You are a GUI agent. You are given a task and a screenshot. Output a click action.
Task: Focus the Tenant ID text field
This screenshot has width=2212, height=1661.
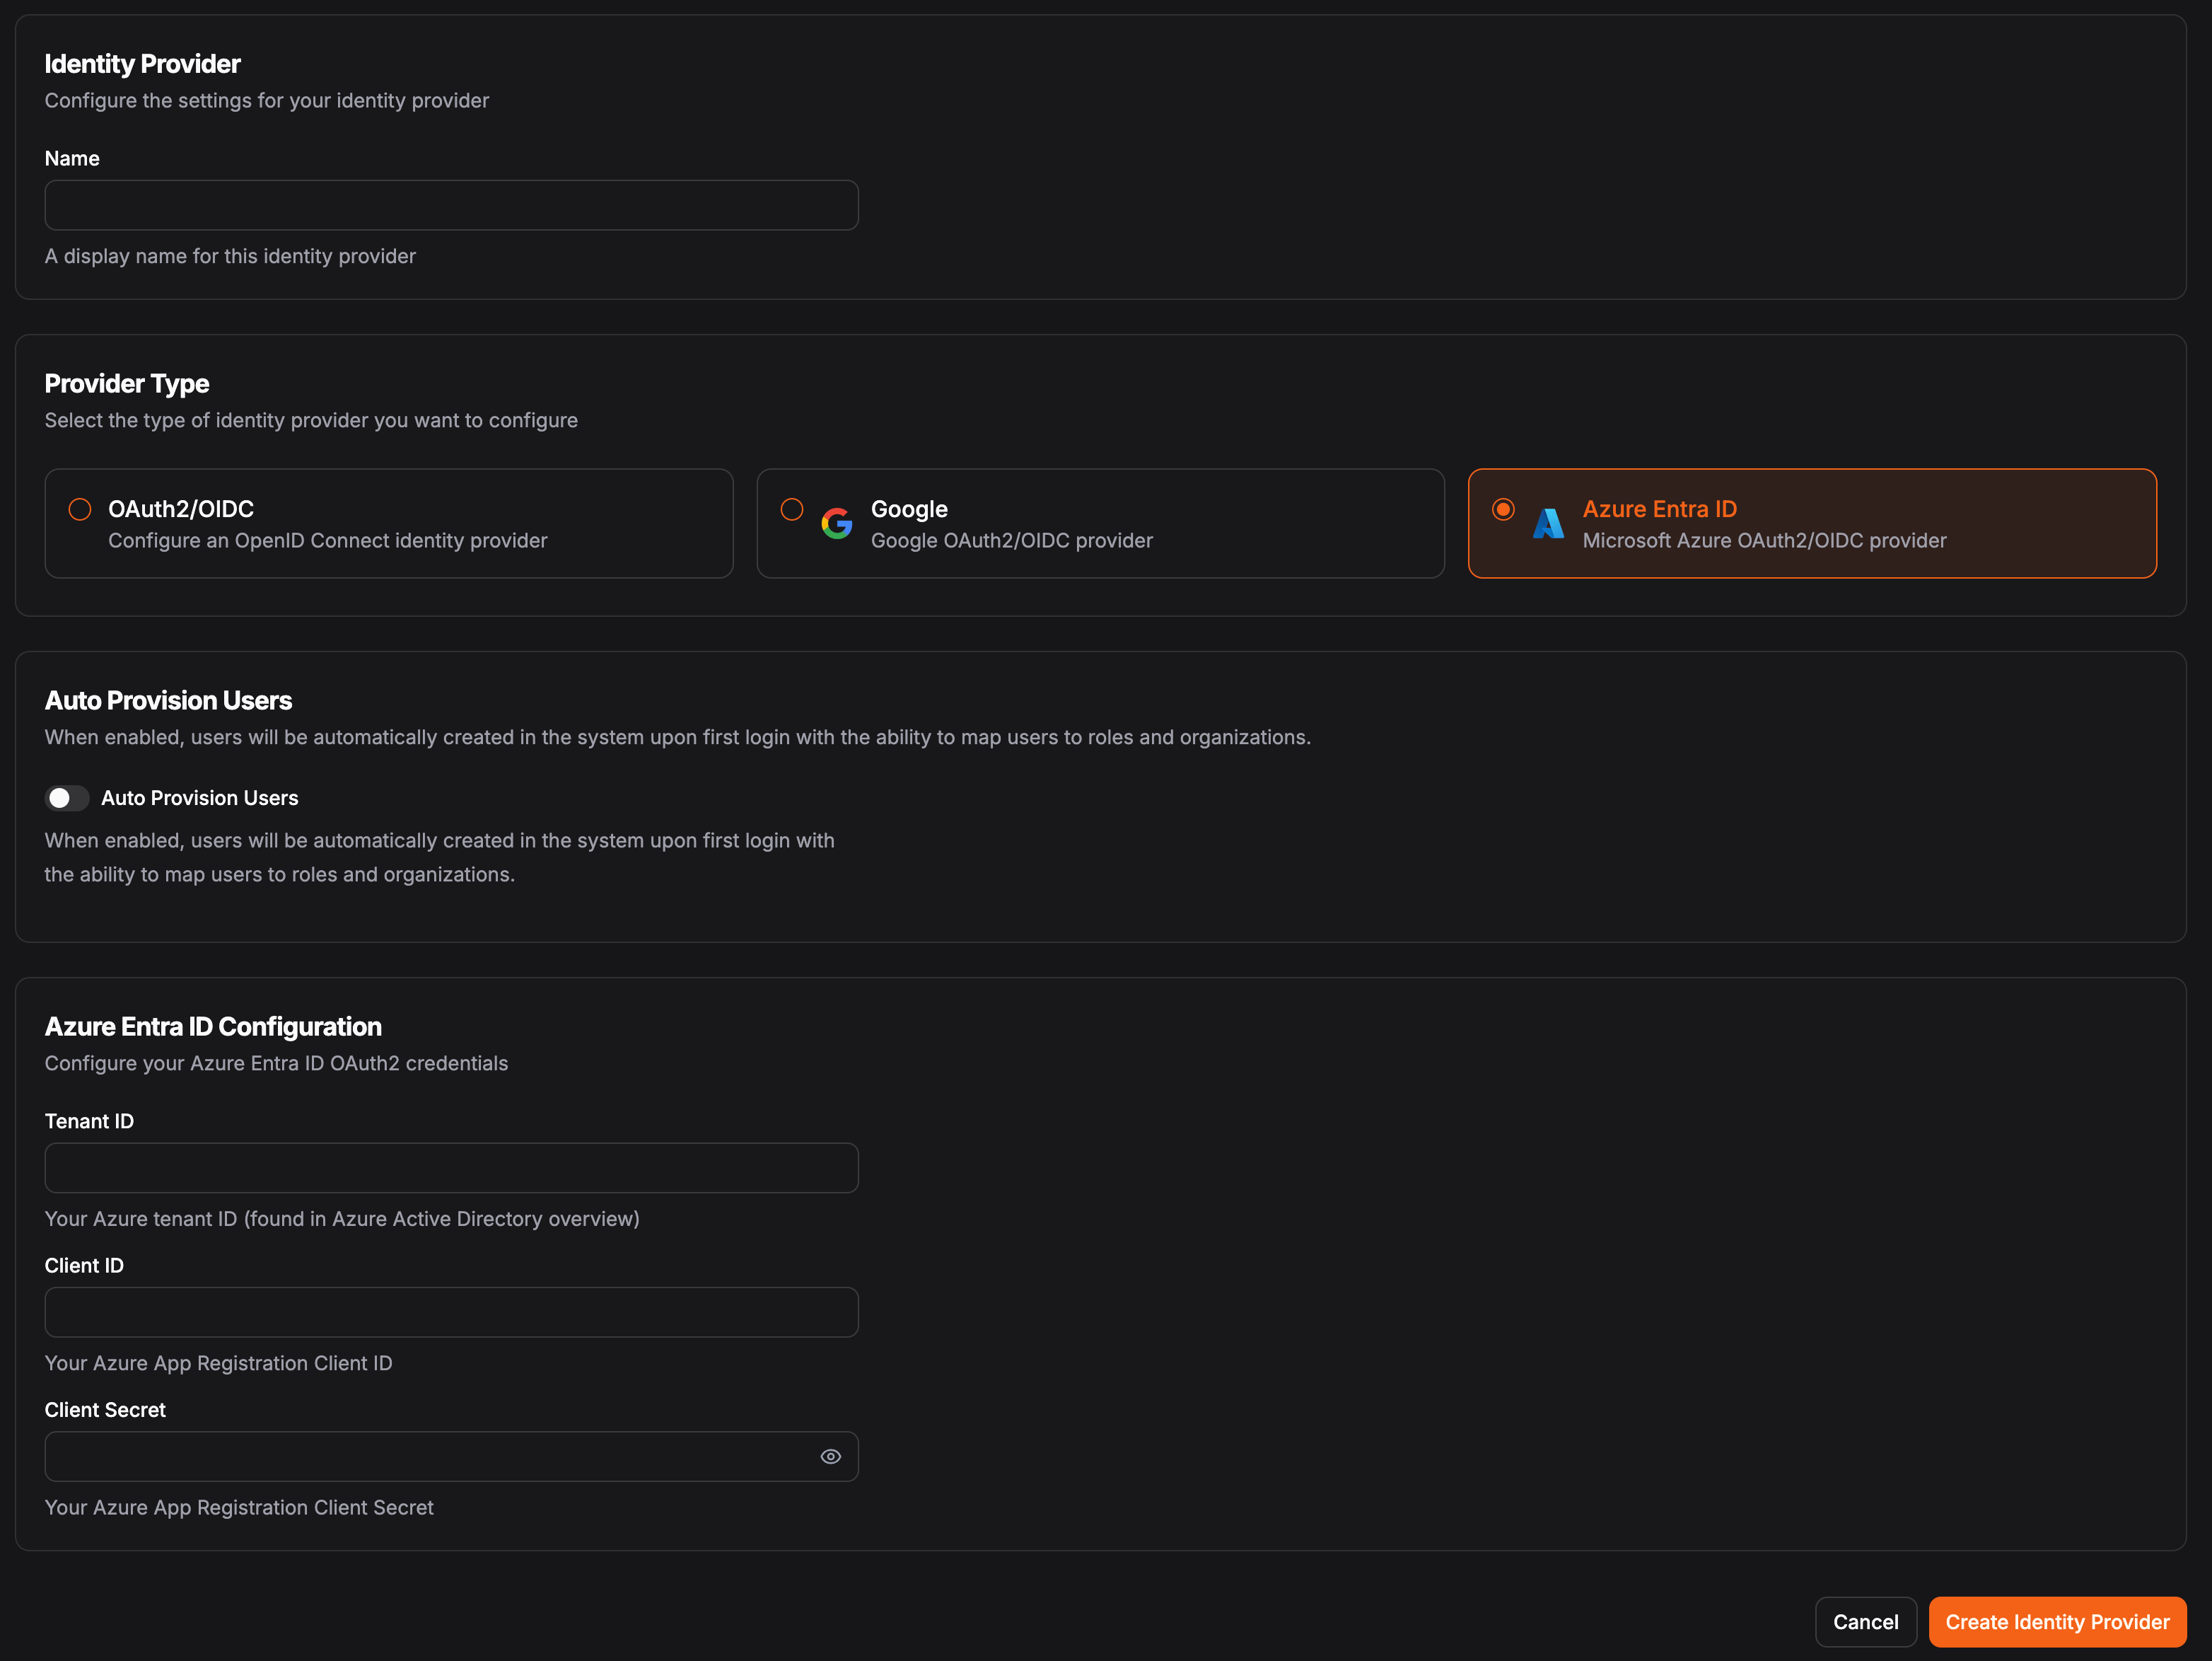(x=451, y=1168)
